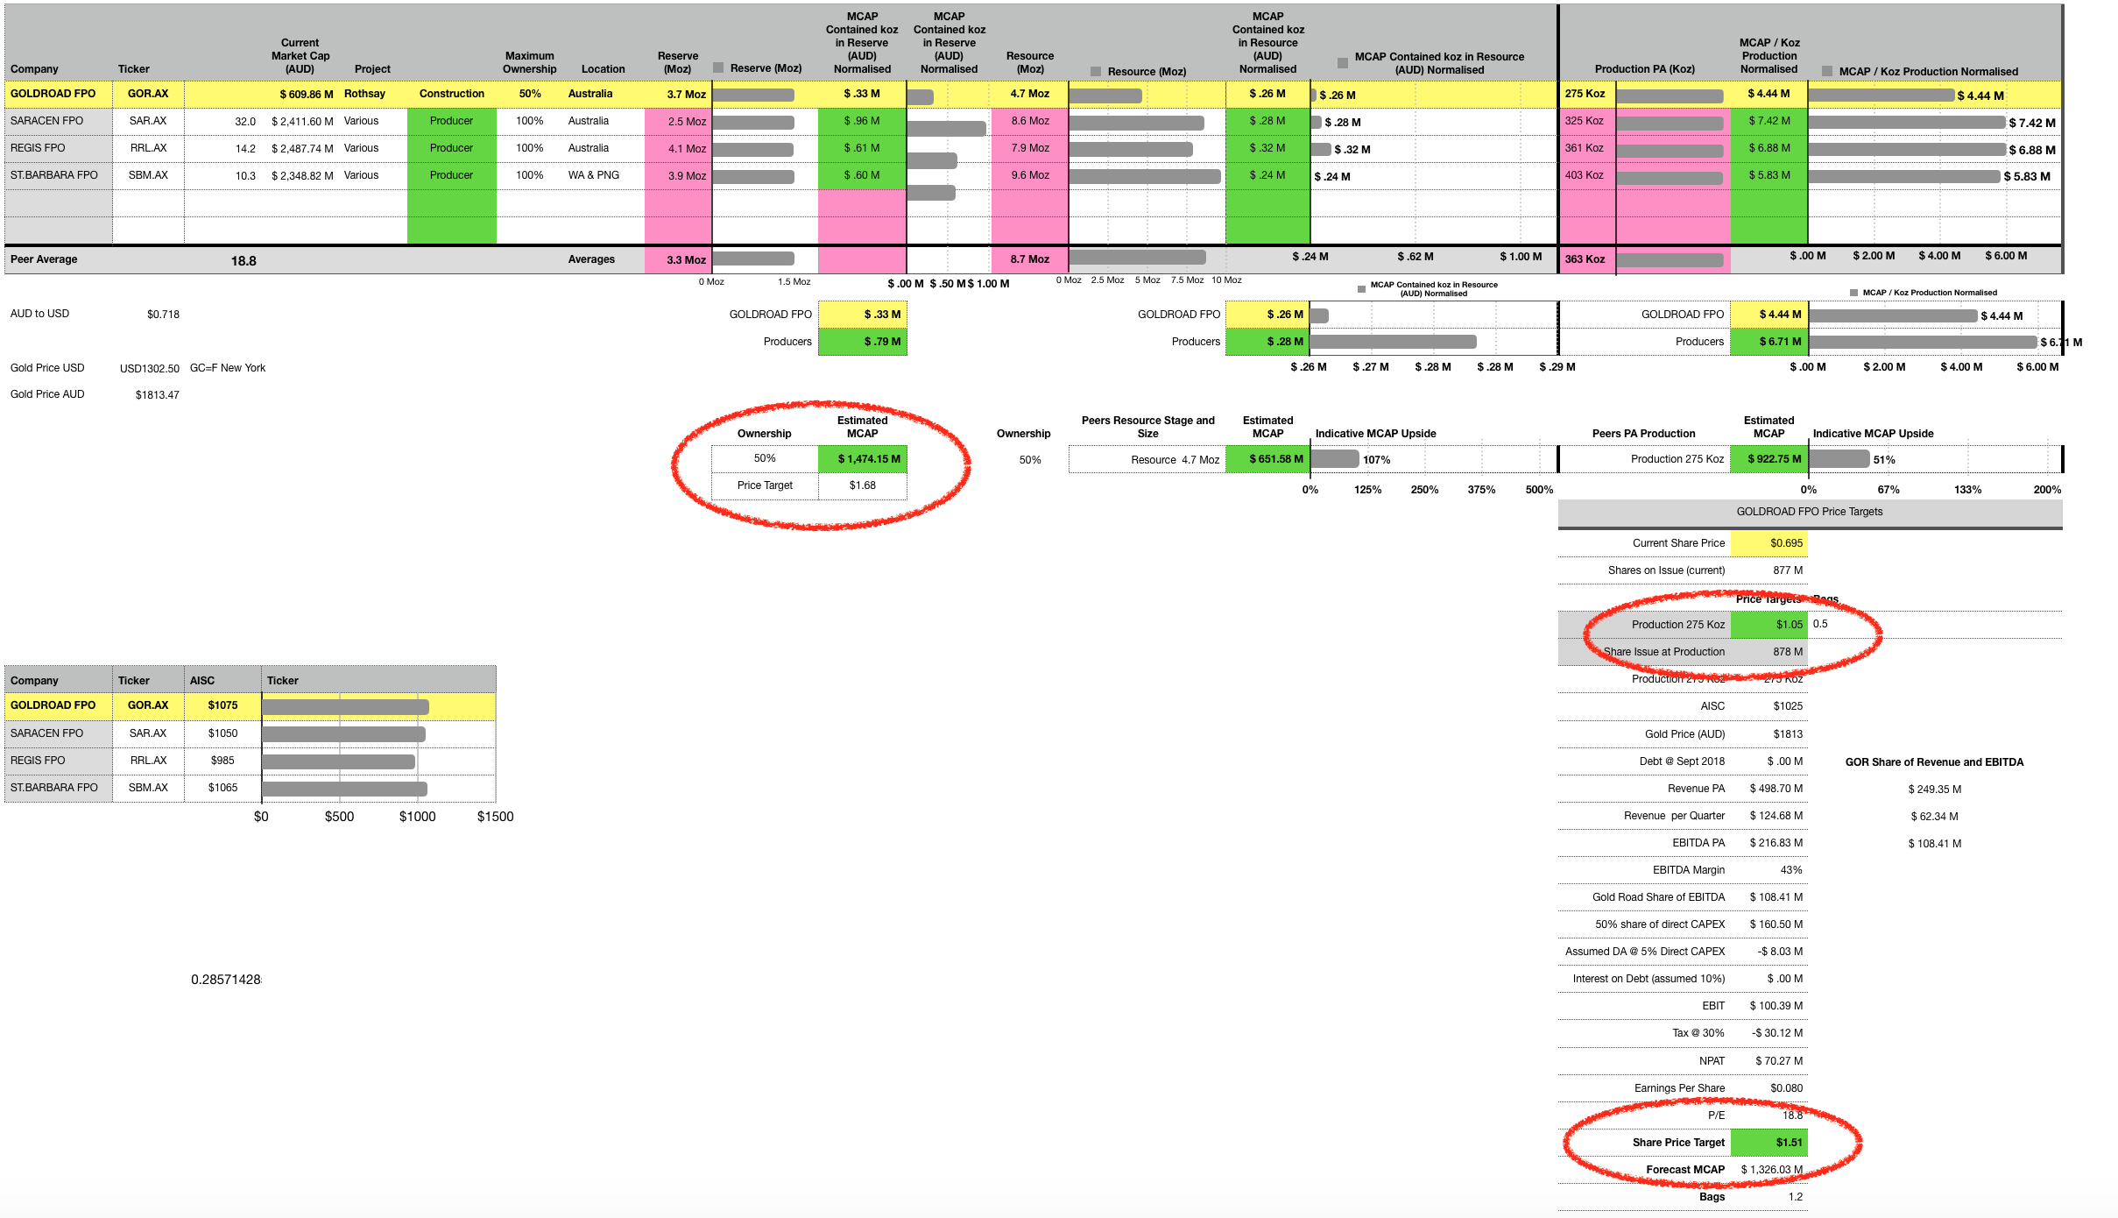Select the $ 249.35 M GOR revenue share
2118x1218 pixels.
tap(1935, 790)
